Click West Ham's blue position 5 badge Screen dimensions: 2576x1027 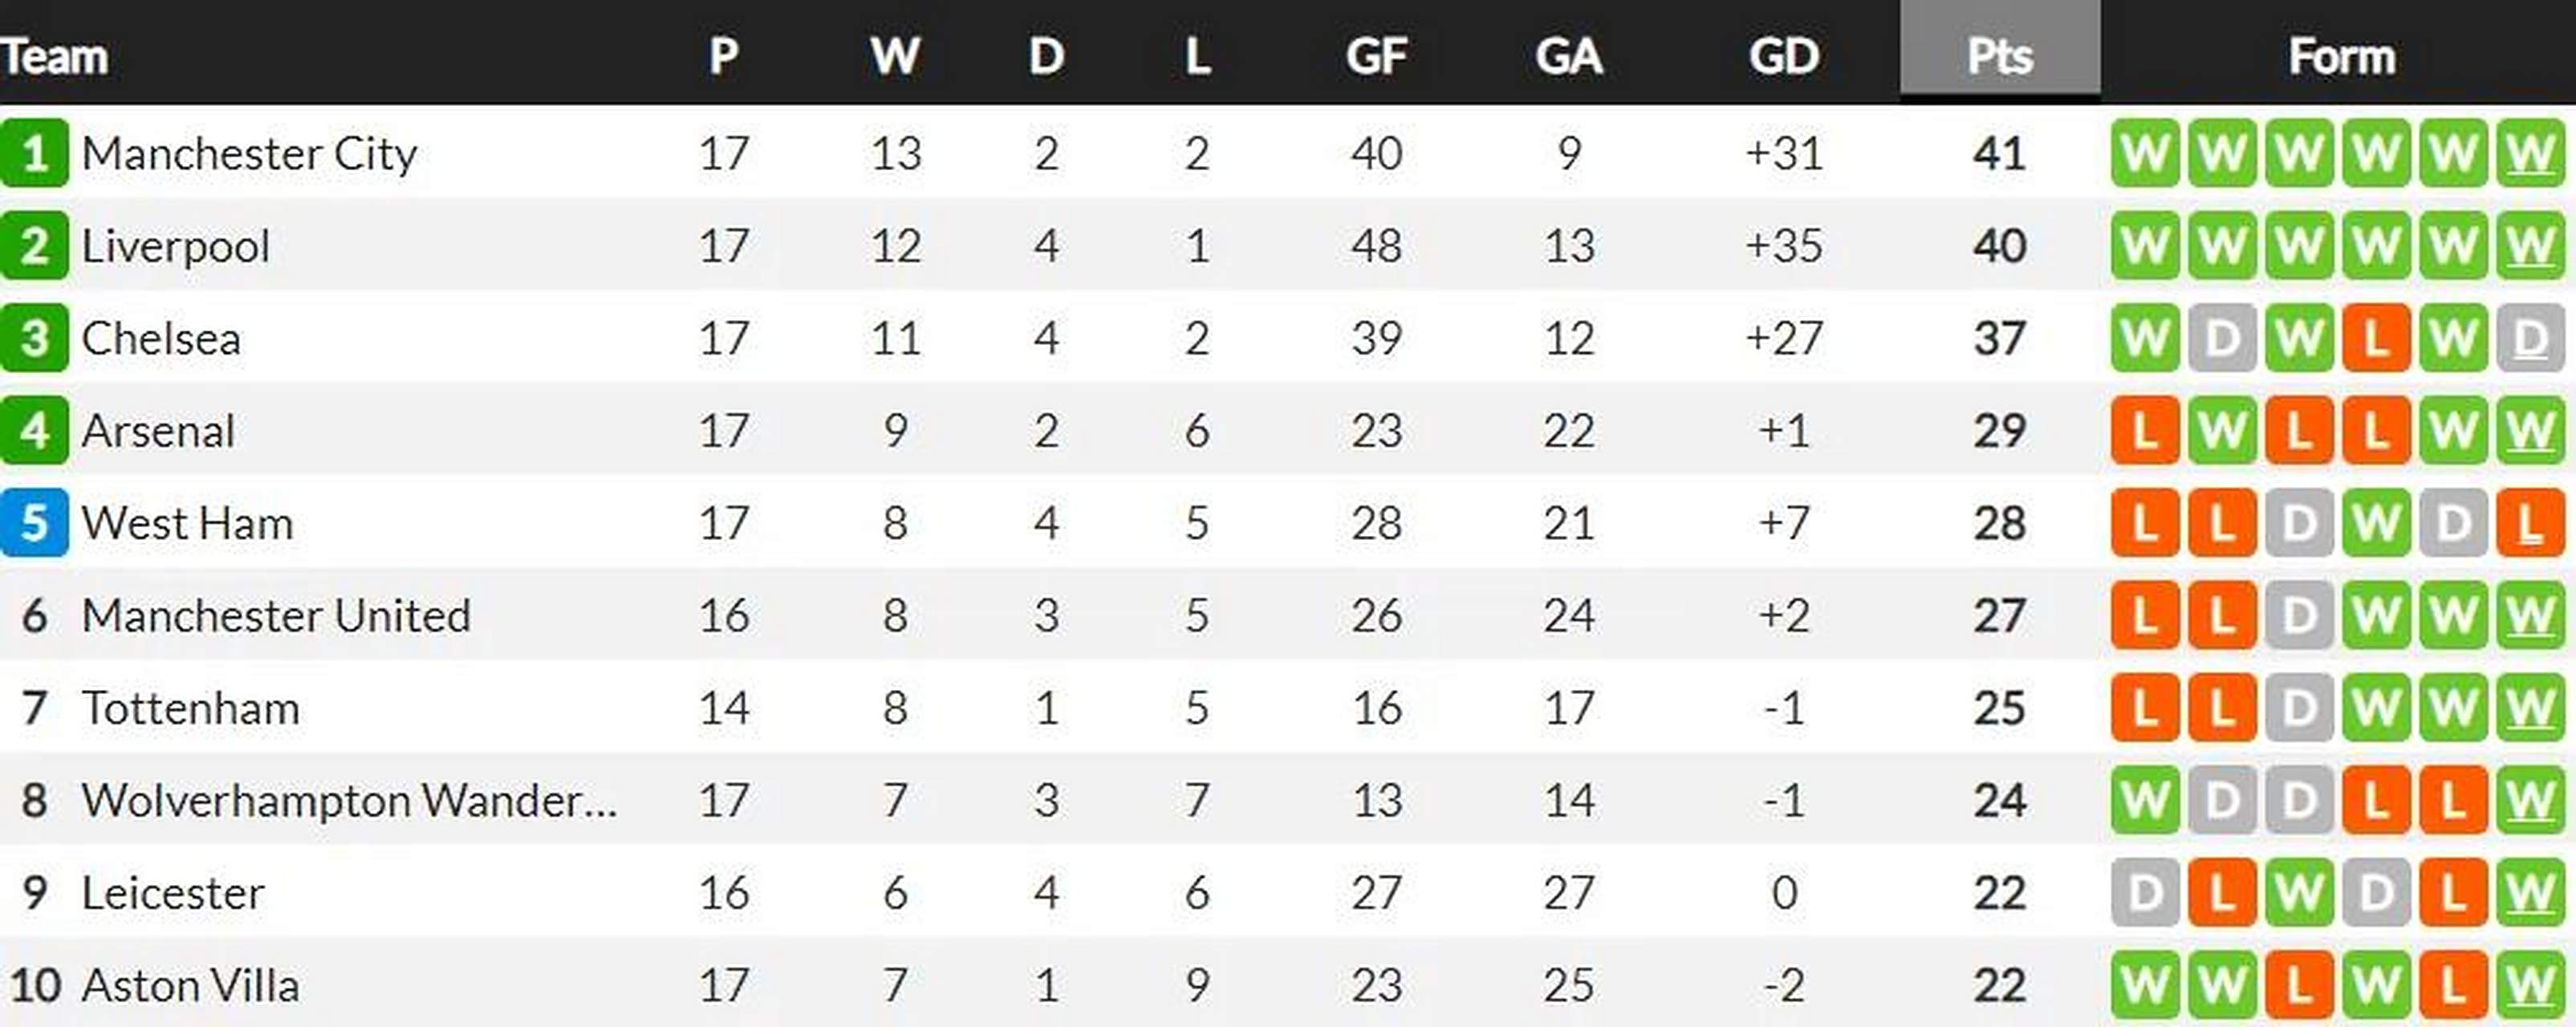tap(35, 523)
